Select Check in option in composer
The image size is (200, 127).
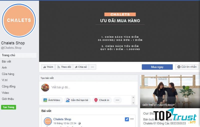pyautogui.click(x=102, y=100)
